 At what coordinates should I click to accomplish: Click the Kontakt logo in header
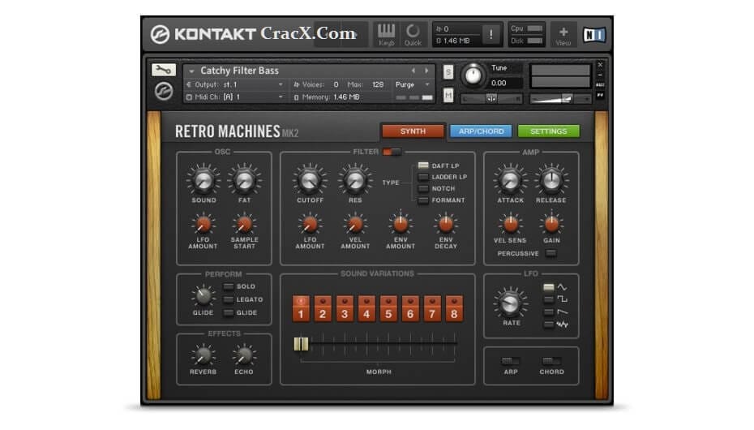click(x=160, y=34)
